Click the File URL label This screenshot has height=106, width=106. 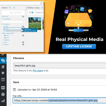17,96
